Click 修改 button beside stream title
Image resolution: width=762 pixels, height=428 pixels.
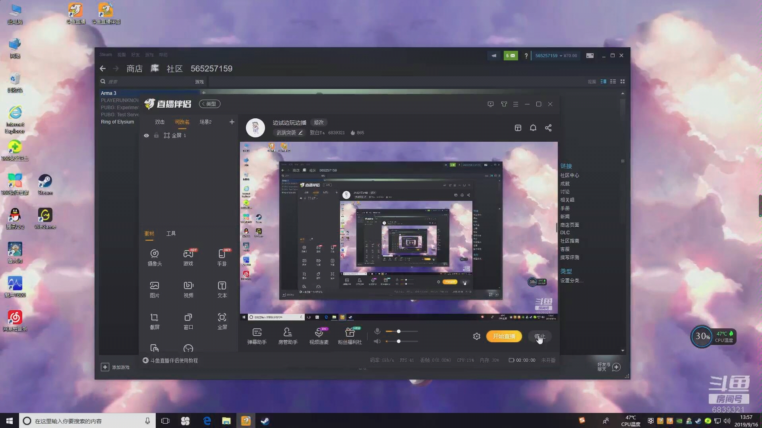[x=319, y=122]
